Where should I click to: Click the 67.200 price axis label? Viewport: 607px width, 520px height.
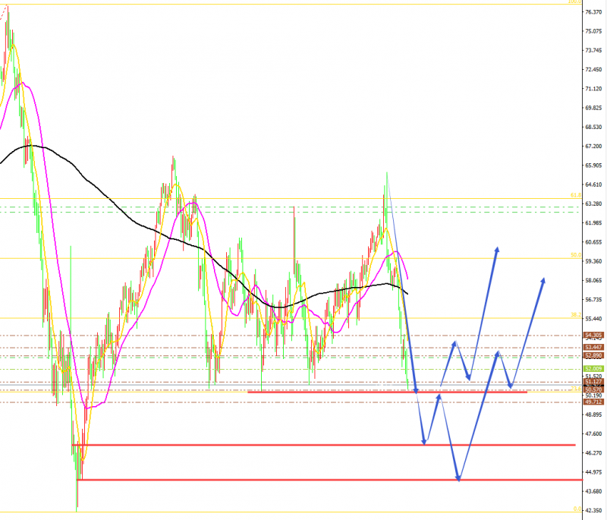point(593,146)
